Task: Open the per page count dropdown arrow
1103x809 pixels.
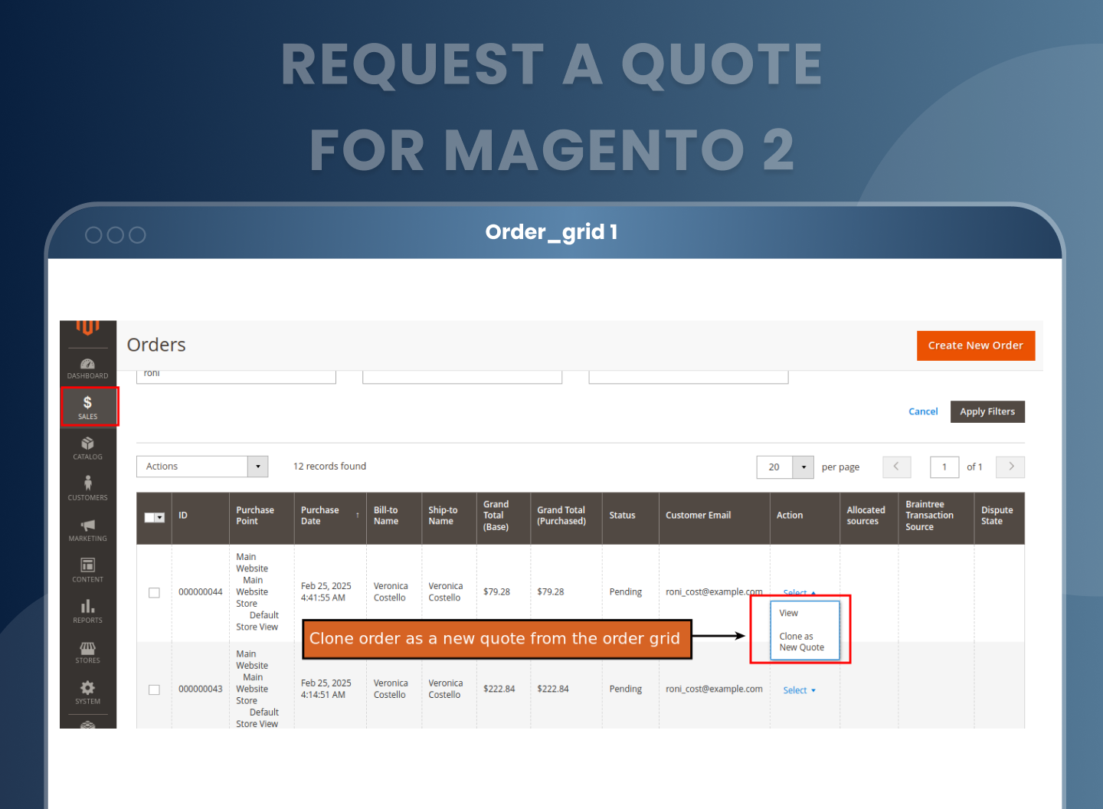Action: pyautogui.click(x=803, y=467)
